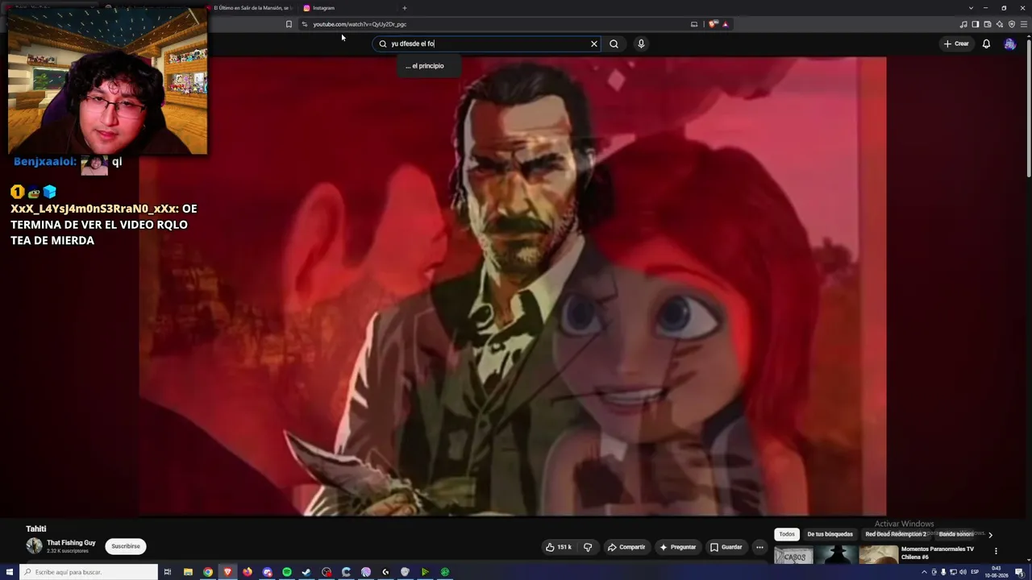Open Spotify from the taskbar

click(287, 572)
